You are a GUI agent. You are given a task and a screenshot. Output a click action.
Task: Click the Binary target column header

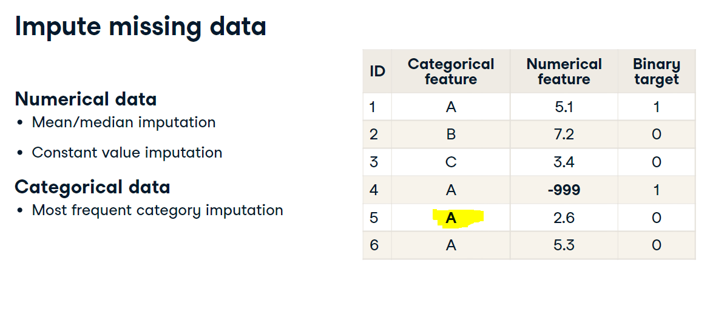(x=656, y=72)
